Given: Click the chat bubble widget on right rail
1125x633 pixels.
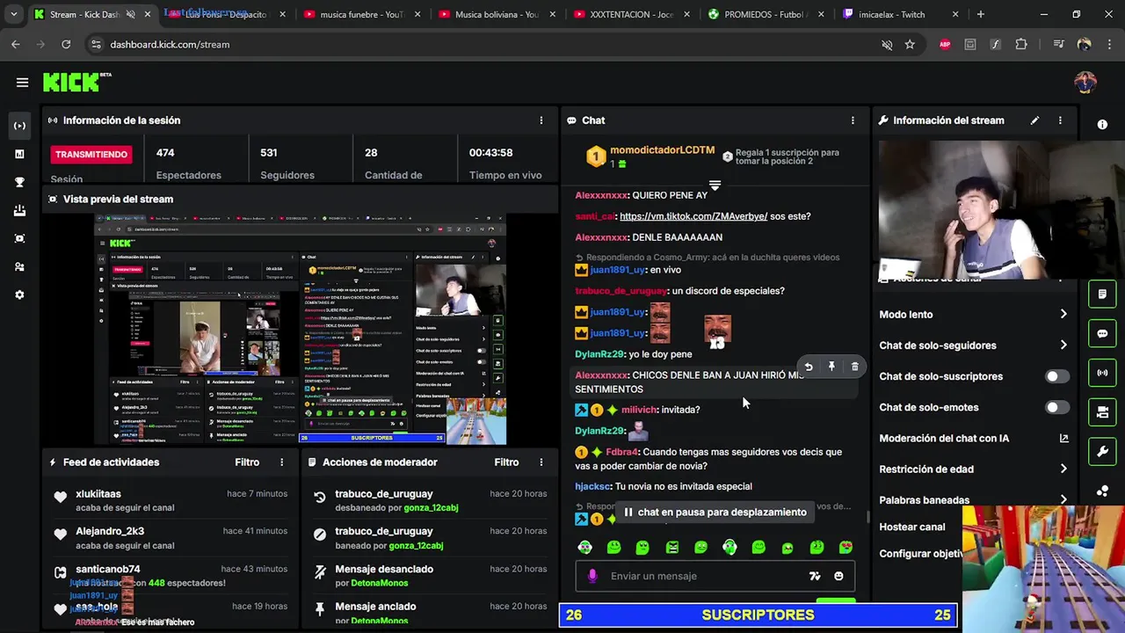Looking at the screenshot, I should 1102,334.
